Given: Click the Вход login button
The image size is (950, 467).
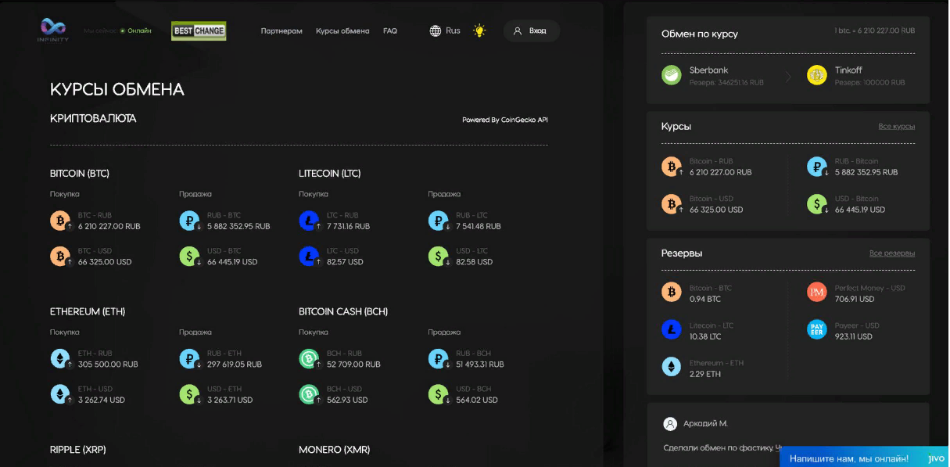Looking at the screenshot, I should pyautogui.click(x=531, y=31).
